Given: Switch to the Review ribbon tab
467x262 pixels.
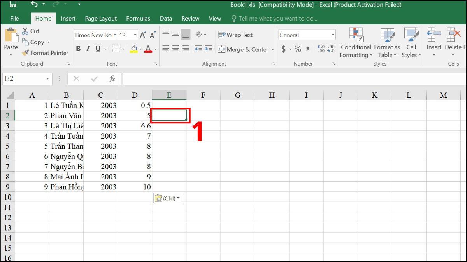Looking at the screenshot, I should click(x=190, y=18).
